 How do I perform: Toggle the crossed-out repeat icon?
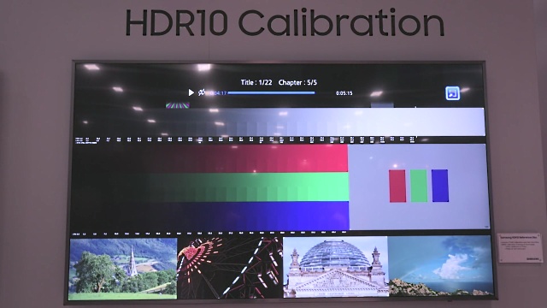pyautogui.click(x=202, y=92)
